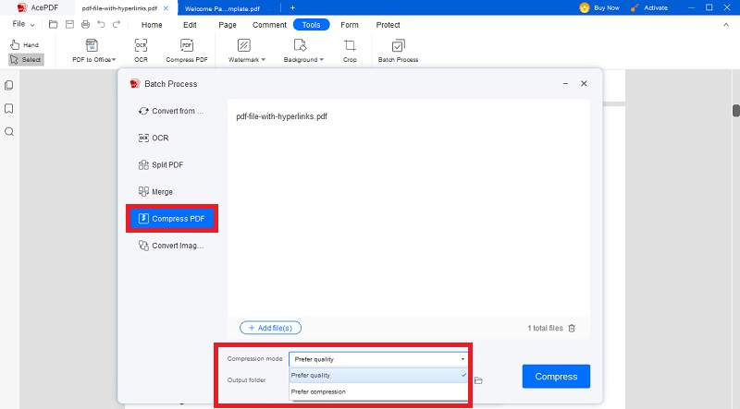Switch to the Edit ribbon tab
This screenshot has width=740, height=409.
click(190, 25)
